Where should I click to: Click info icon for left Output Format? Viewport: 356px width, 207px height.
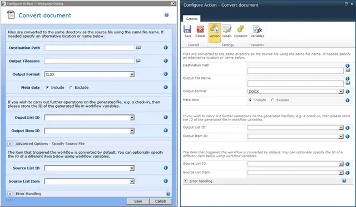pyautogui.click(x=166, y=74)
